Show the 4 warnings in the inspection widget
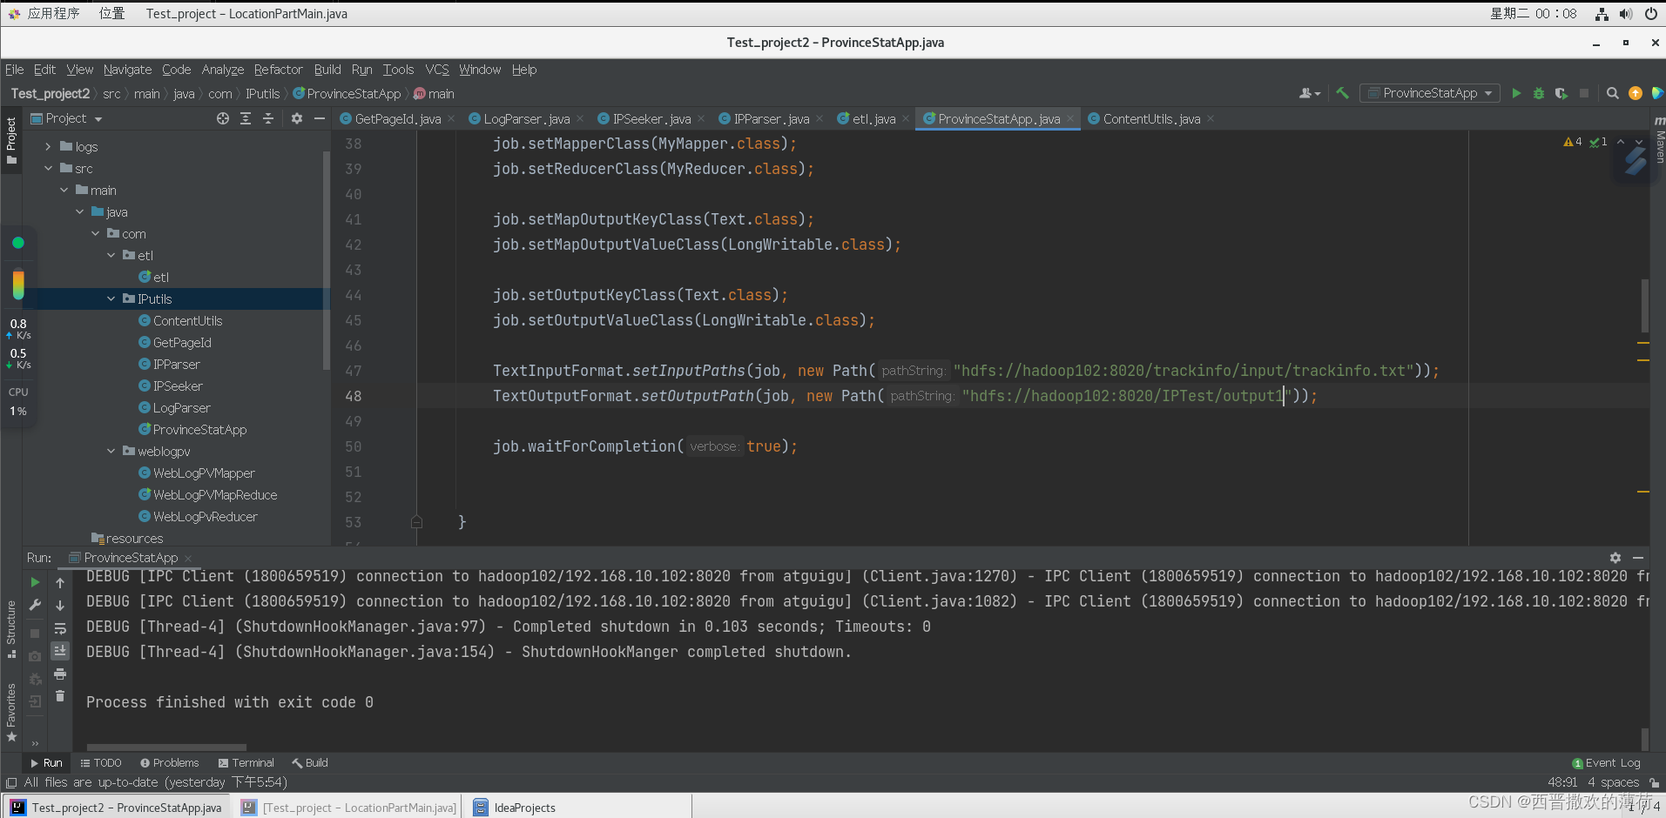 [1573, 142]
